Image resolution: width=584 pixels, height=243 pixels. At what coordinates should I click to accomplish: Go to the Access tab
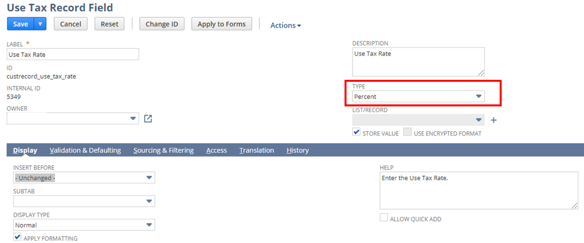point(216,150)
